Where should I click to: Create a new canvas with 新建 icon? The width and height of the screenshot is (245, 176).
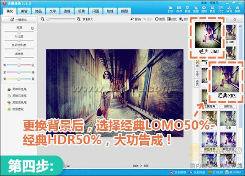[187, 9]
